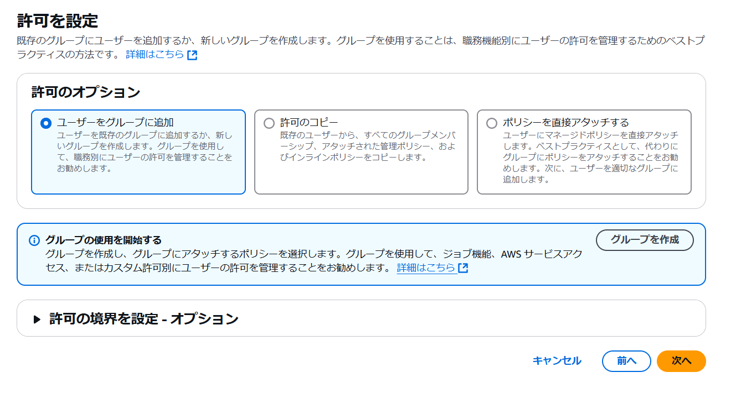Viewport: 741px width, 393px height.
Task: Click the external link icon in the group info banner
Action: click(x=464, y=268)
